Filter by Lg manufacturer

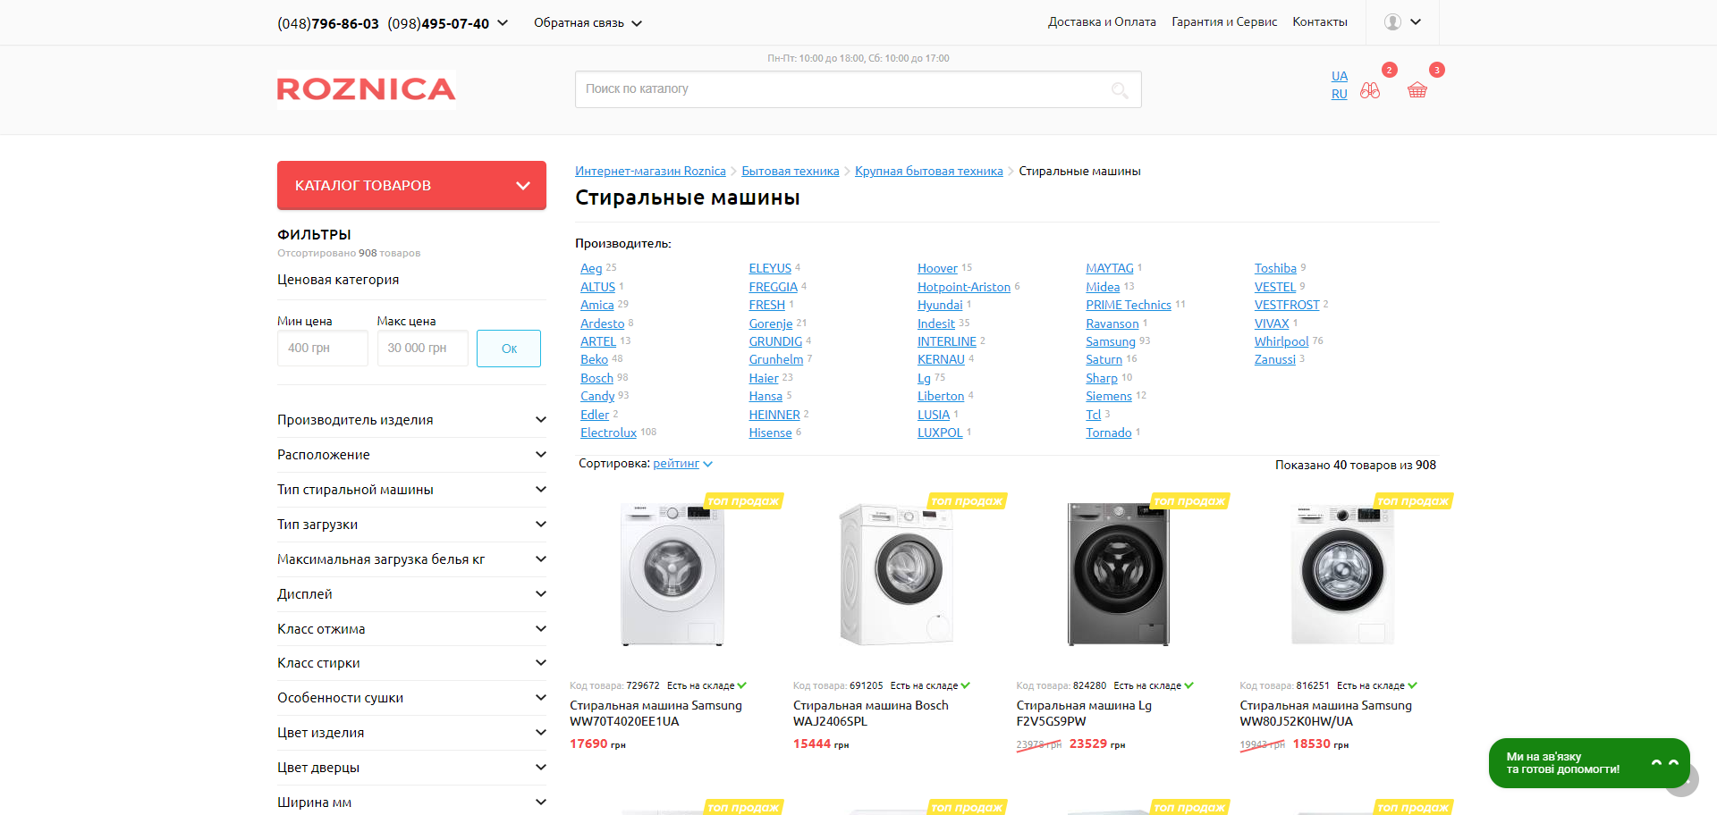click(x=924, y=379)
